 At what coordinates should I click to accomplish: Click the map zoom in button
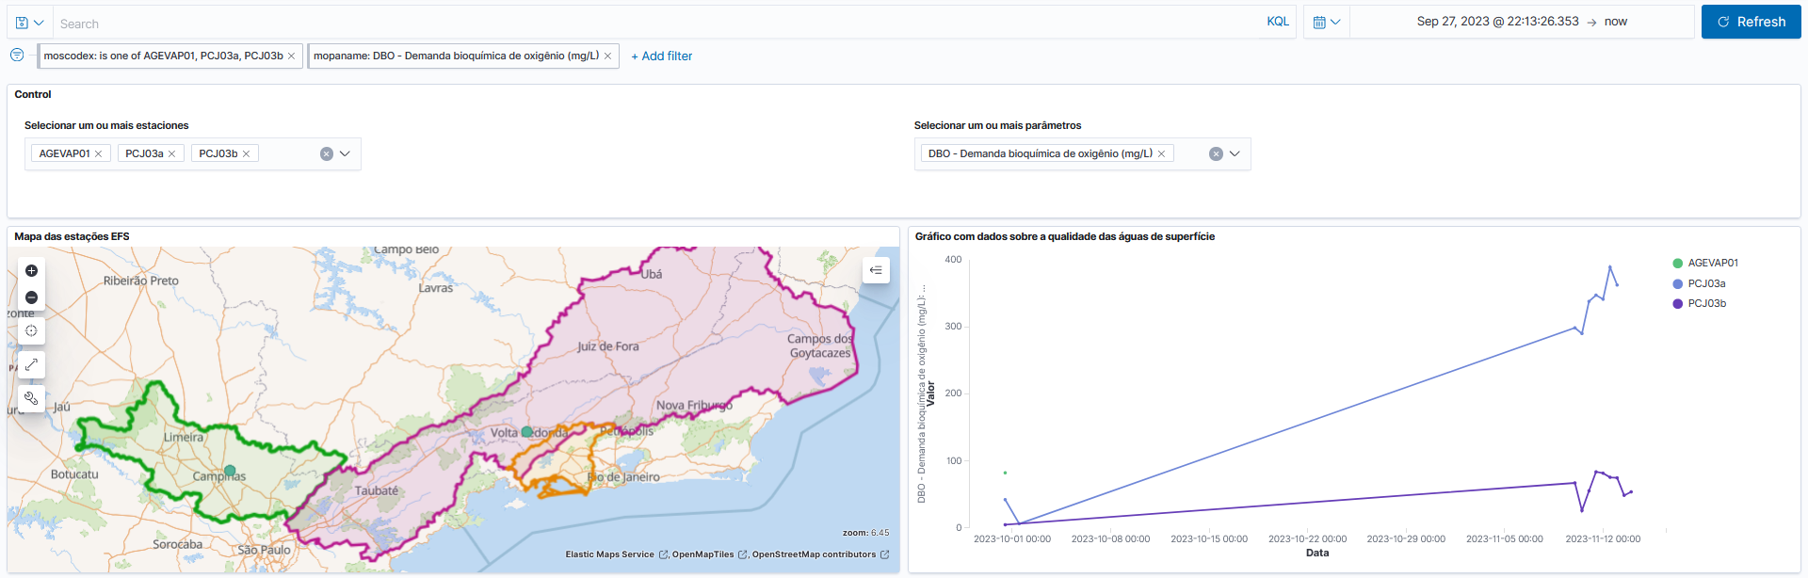(x=31, y=271)
